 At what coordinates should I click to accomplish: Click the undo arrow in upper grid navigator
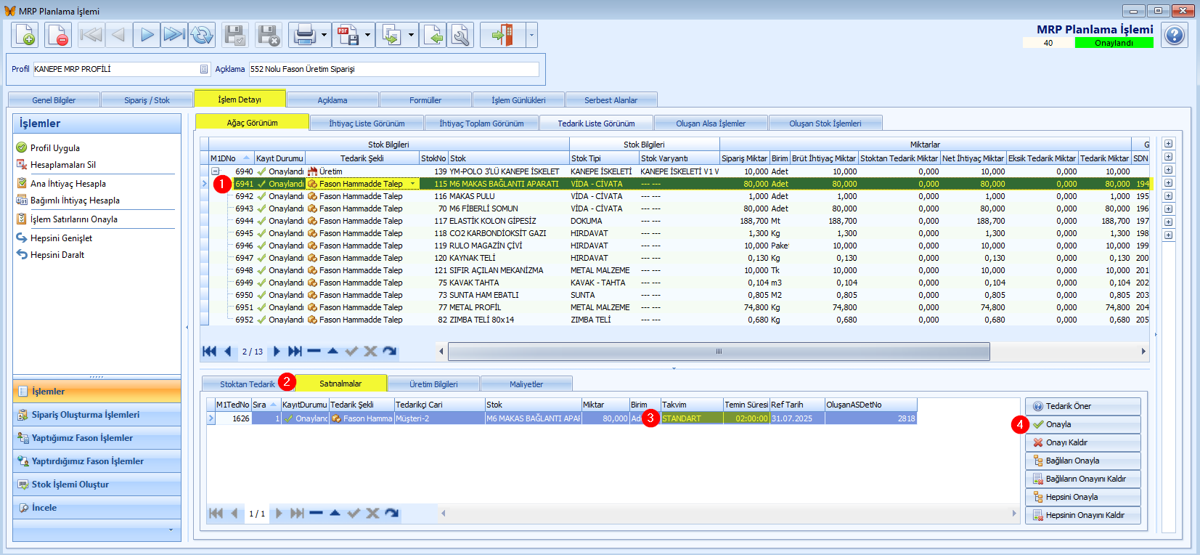coord(389,352)
